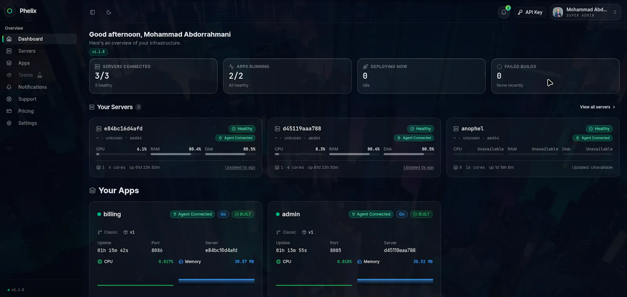Click the v1.1.0 version badge under greeting

[98, 52]
